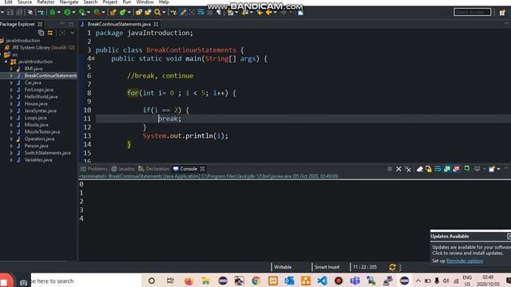Open Debug button dropdown arrow
Viewport: 511px width, 287px height.
click(x=58, y=13)
